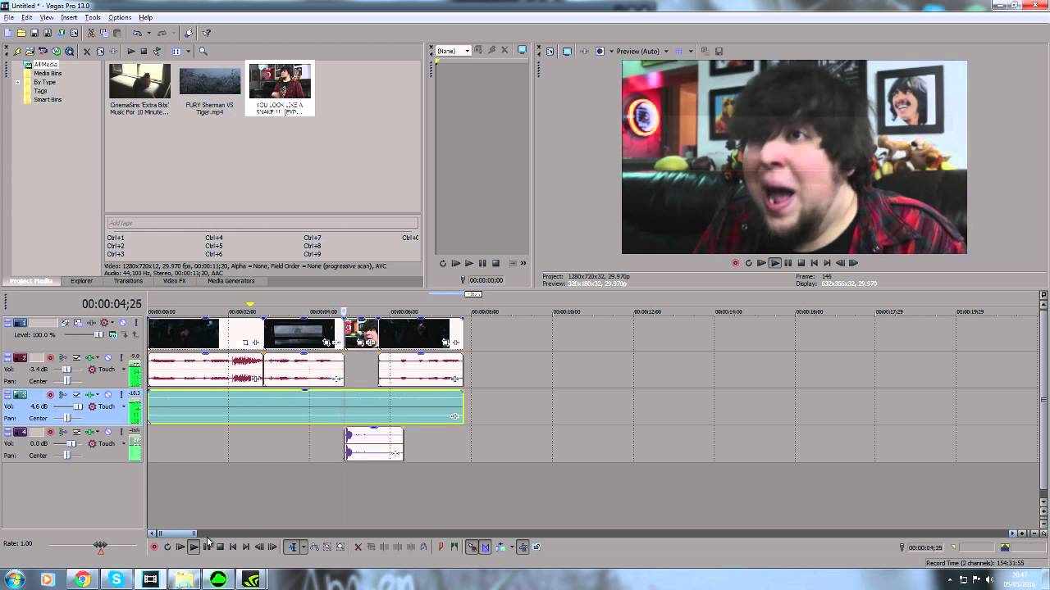Click timeline Record button
Image resolution: width=1050 pixels, height=590 pixels.
(x=153, y=547)
